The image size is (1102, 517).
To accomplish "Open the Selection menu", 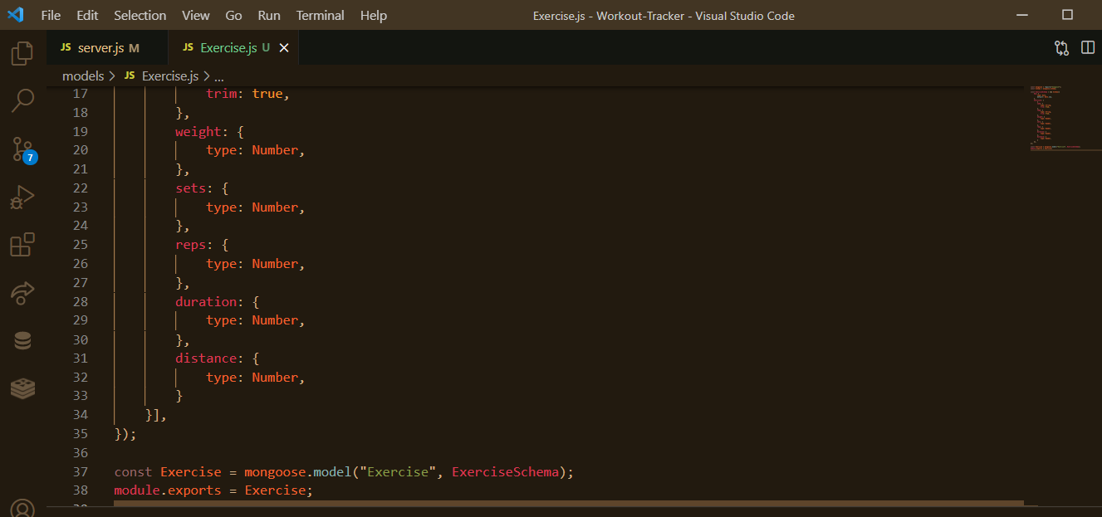I will [x=140, y=15].
